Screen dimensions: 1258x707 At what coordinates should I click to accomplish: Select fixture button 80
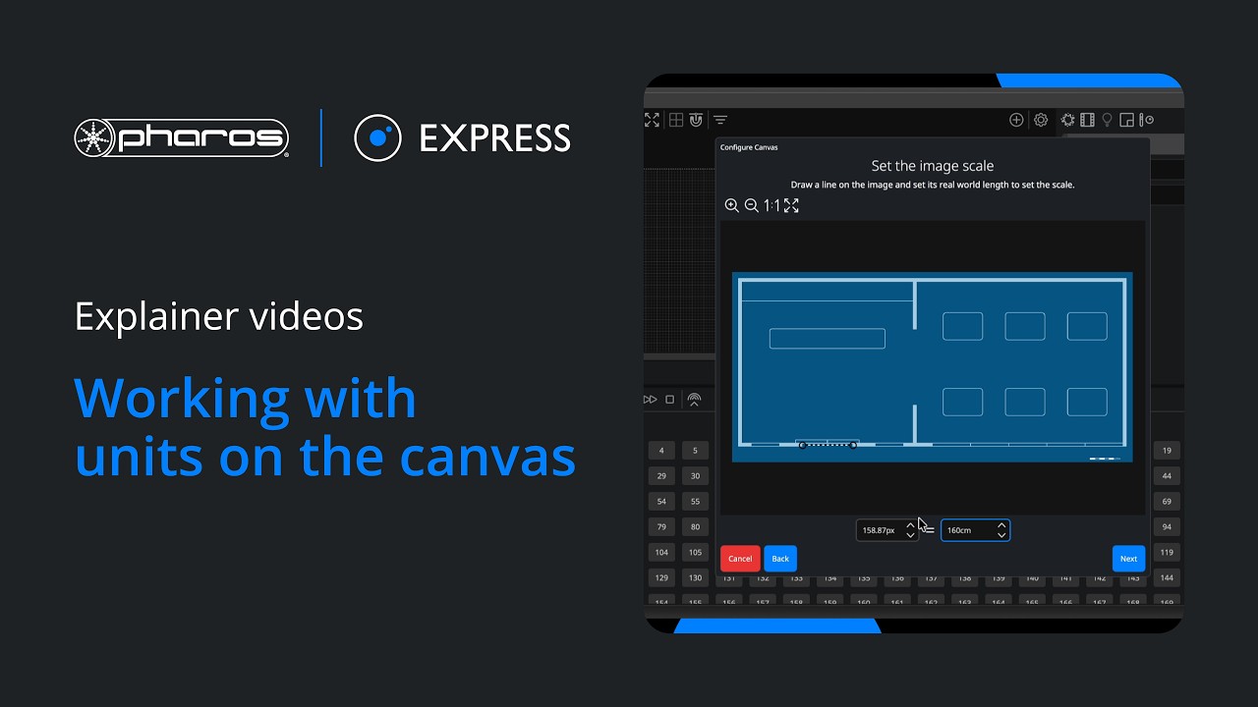[695, 527]
